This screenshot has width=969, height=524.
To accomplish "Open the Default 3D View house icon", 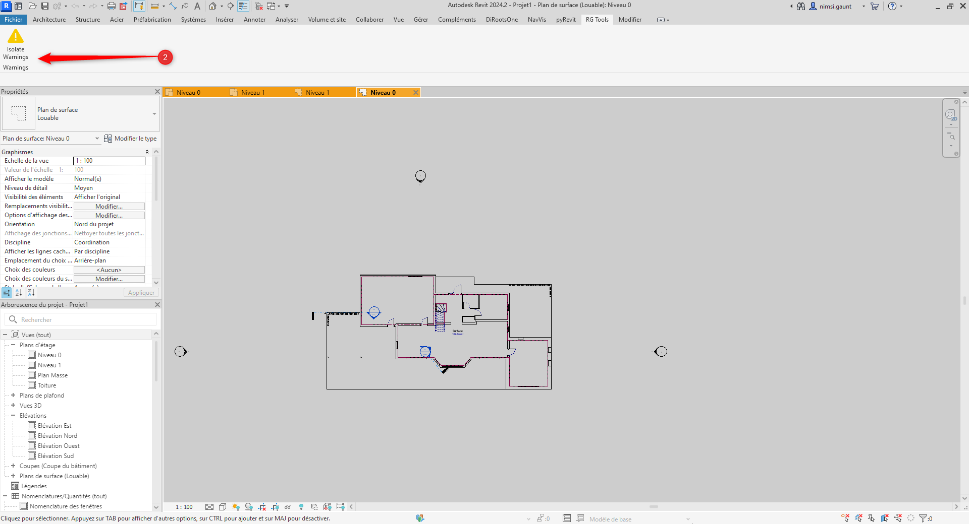I will (x=213, y=6).
